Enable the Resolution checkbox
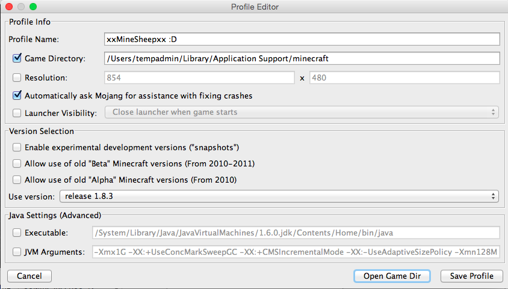This screenshot has height=289, width=508. click(x=17, y=78)
